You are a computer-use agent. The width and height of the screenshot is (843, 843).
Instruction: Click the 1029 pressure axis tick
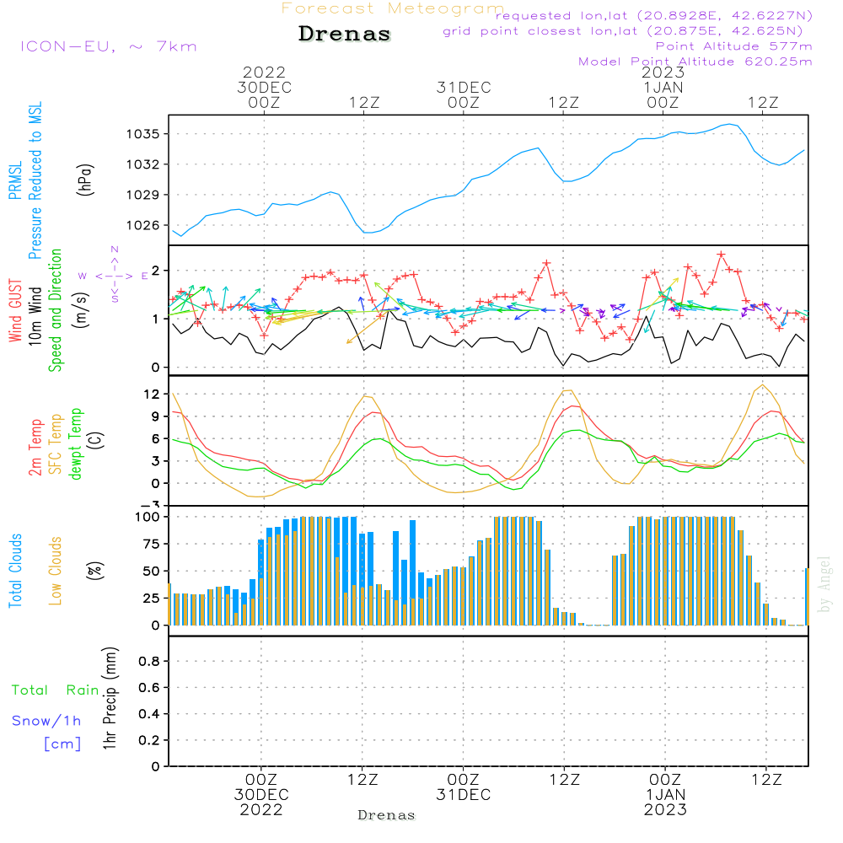[143, 196]
